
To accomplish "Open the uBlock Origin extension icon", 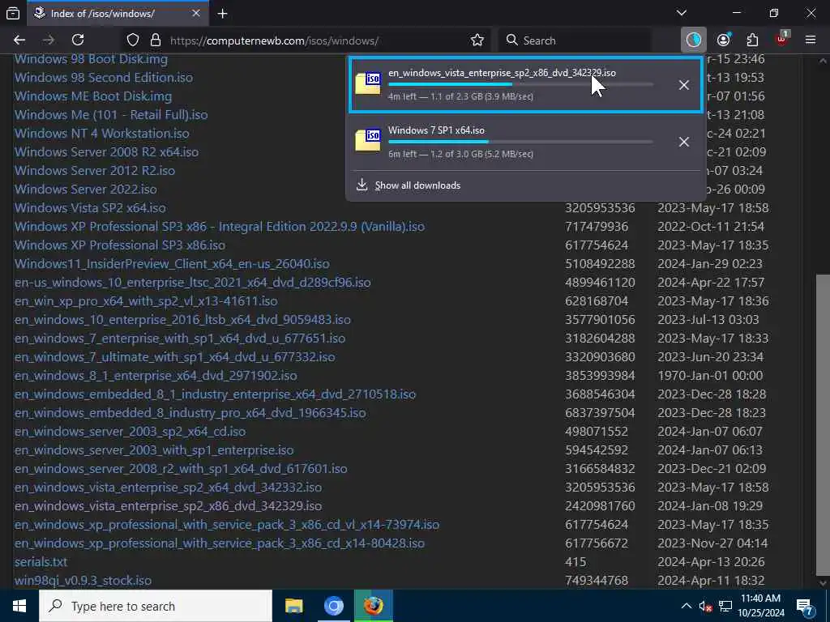I will [x=782, y=39].
